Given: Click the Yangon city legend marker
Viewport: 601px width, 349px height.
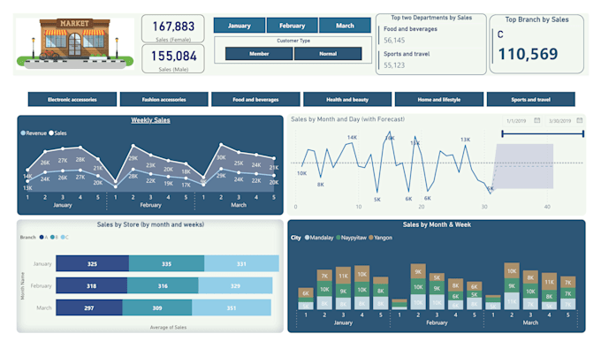Looking at the screenshot, I should tap(370, 238).
